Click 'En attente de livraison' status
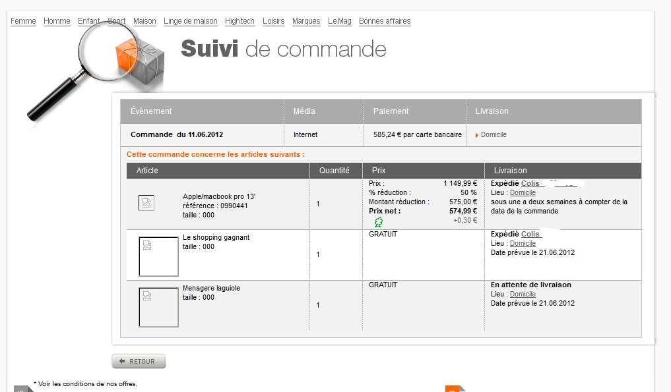This screenshot has width=671, height=392. point(531,285)
